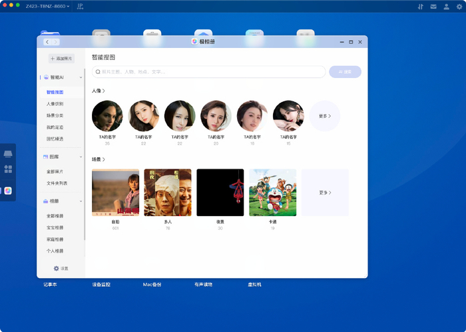Viewport: 466px width, 332px height.
Task: Click the AI 搜索 button
Action: (x=345, y=72)
